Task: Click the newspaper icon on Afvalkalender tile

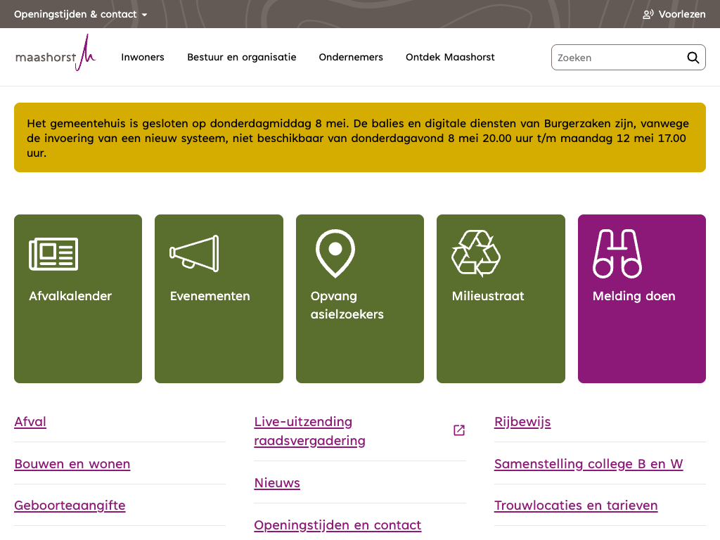Action: click(53, 254)
